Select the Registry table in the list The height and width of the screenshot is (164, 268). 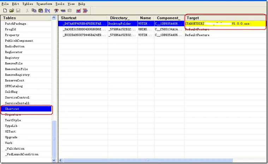click(x=12, y=58)
